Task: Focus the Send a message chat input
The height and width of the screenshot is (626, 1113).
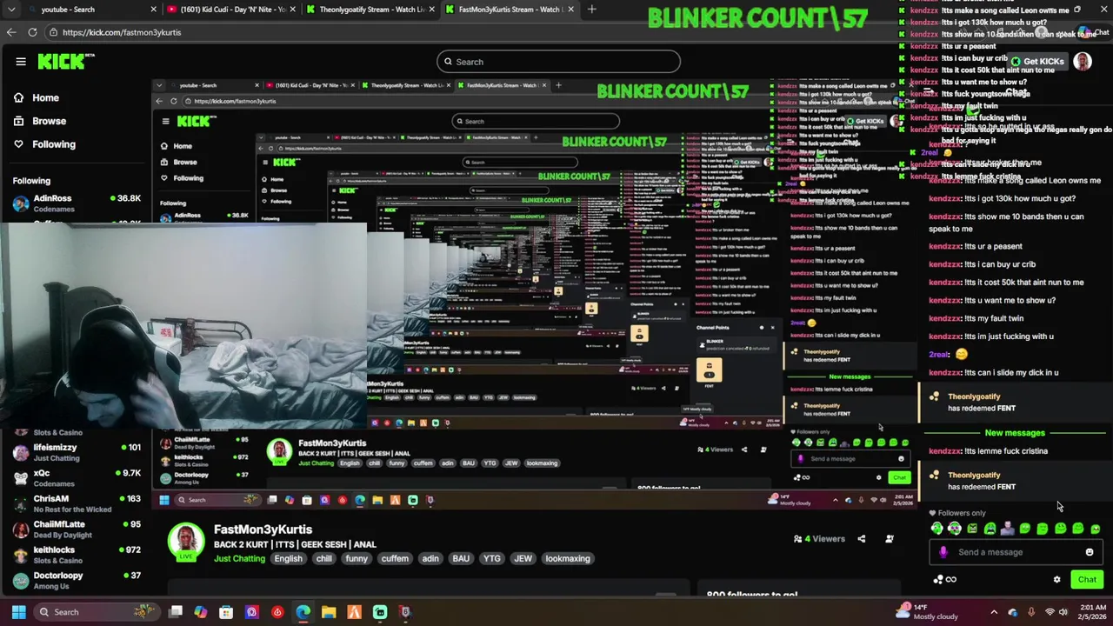Action: [x=1016, y=552]
